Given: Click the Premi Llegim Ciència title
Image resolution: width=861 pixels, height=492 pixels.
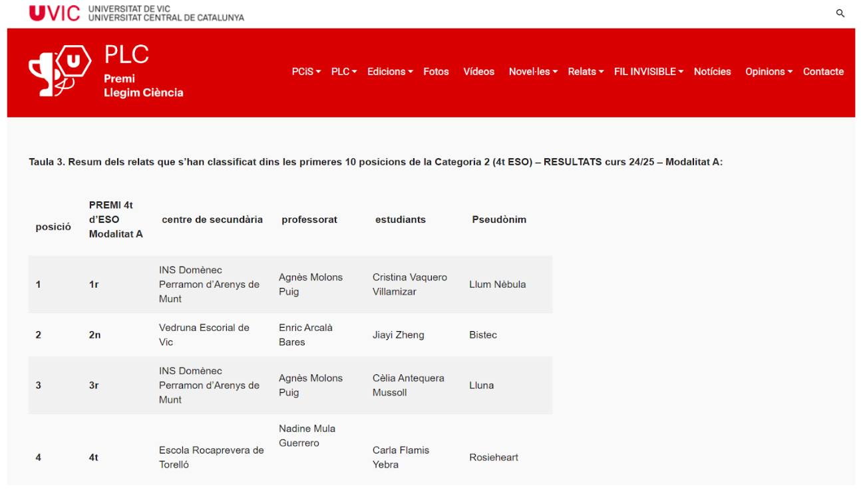Looking at the screenshot, I should pyautogui.click(x=143, y=85).
